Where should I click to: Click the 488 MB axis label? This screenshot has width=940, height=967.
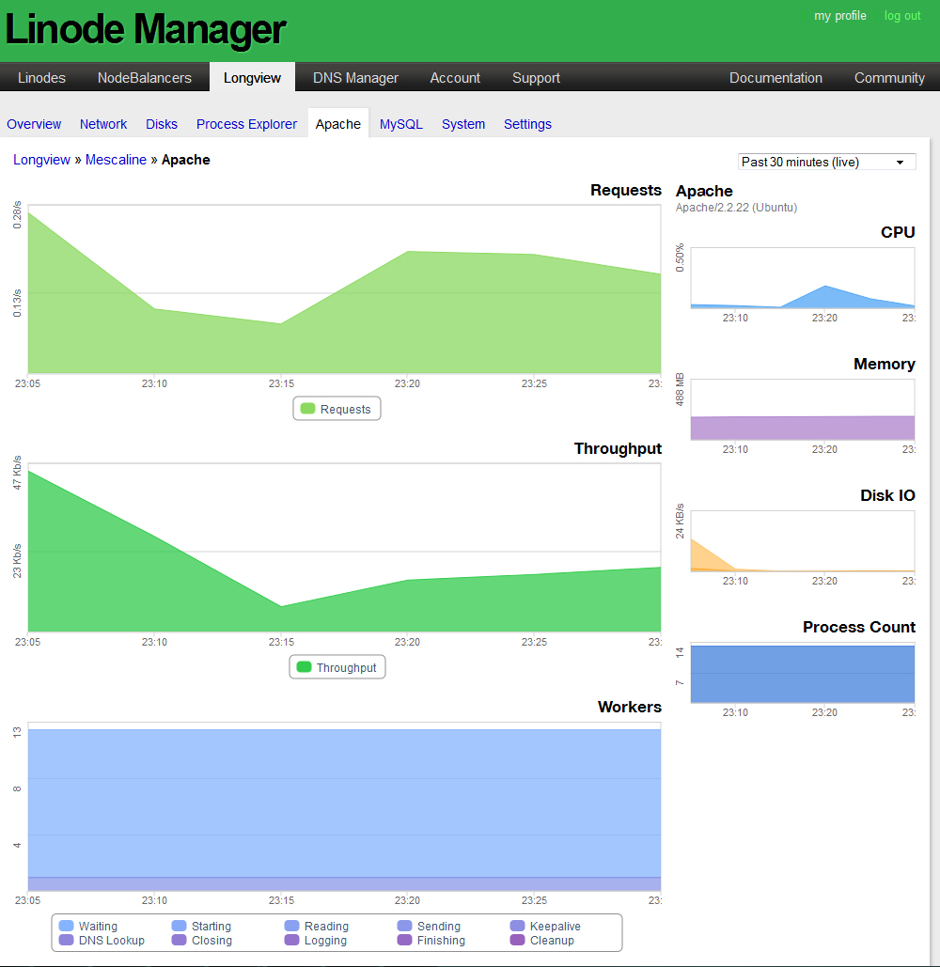pyautogui.click(x=680, y=389)
